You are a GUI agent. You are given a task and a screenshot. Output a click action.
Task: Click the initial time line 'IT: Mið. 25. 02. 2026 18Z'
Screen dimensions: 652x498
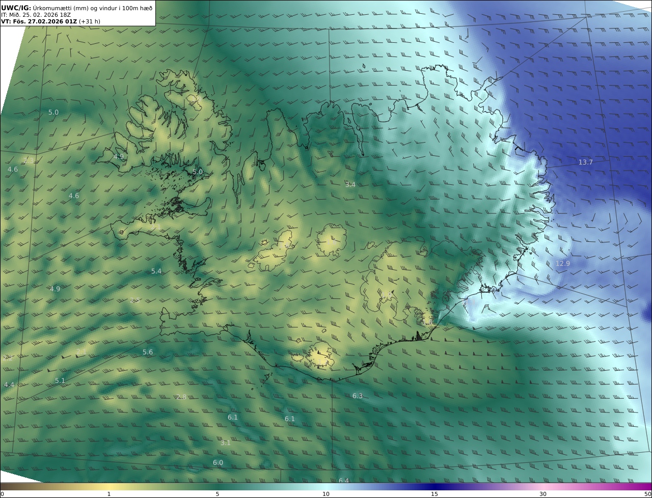coord(36,15)
